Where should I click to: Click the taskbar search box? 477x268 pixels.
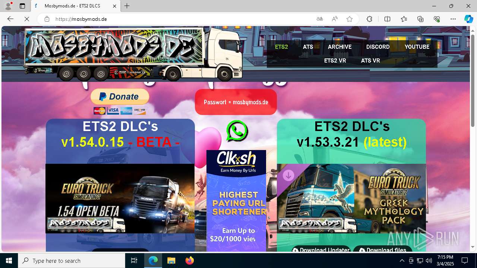tap(72, 261)
